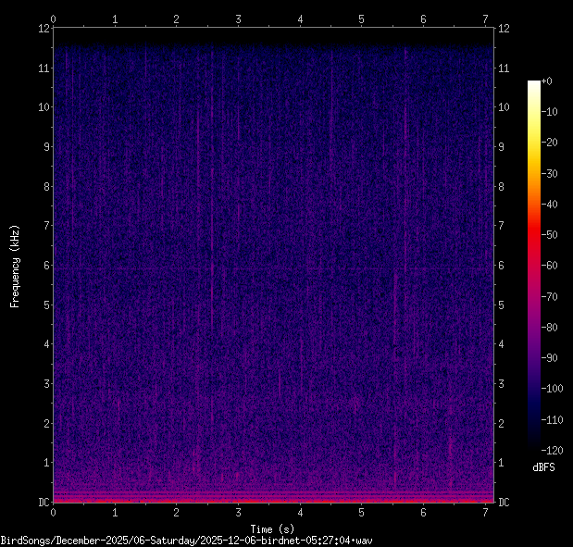Click the 12 kHz label on the right axis
This screenshot has width=573, height=547.
click(504, 29)
